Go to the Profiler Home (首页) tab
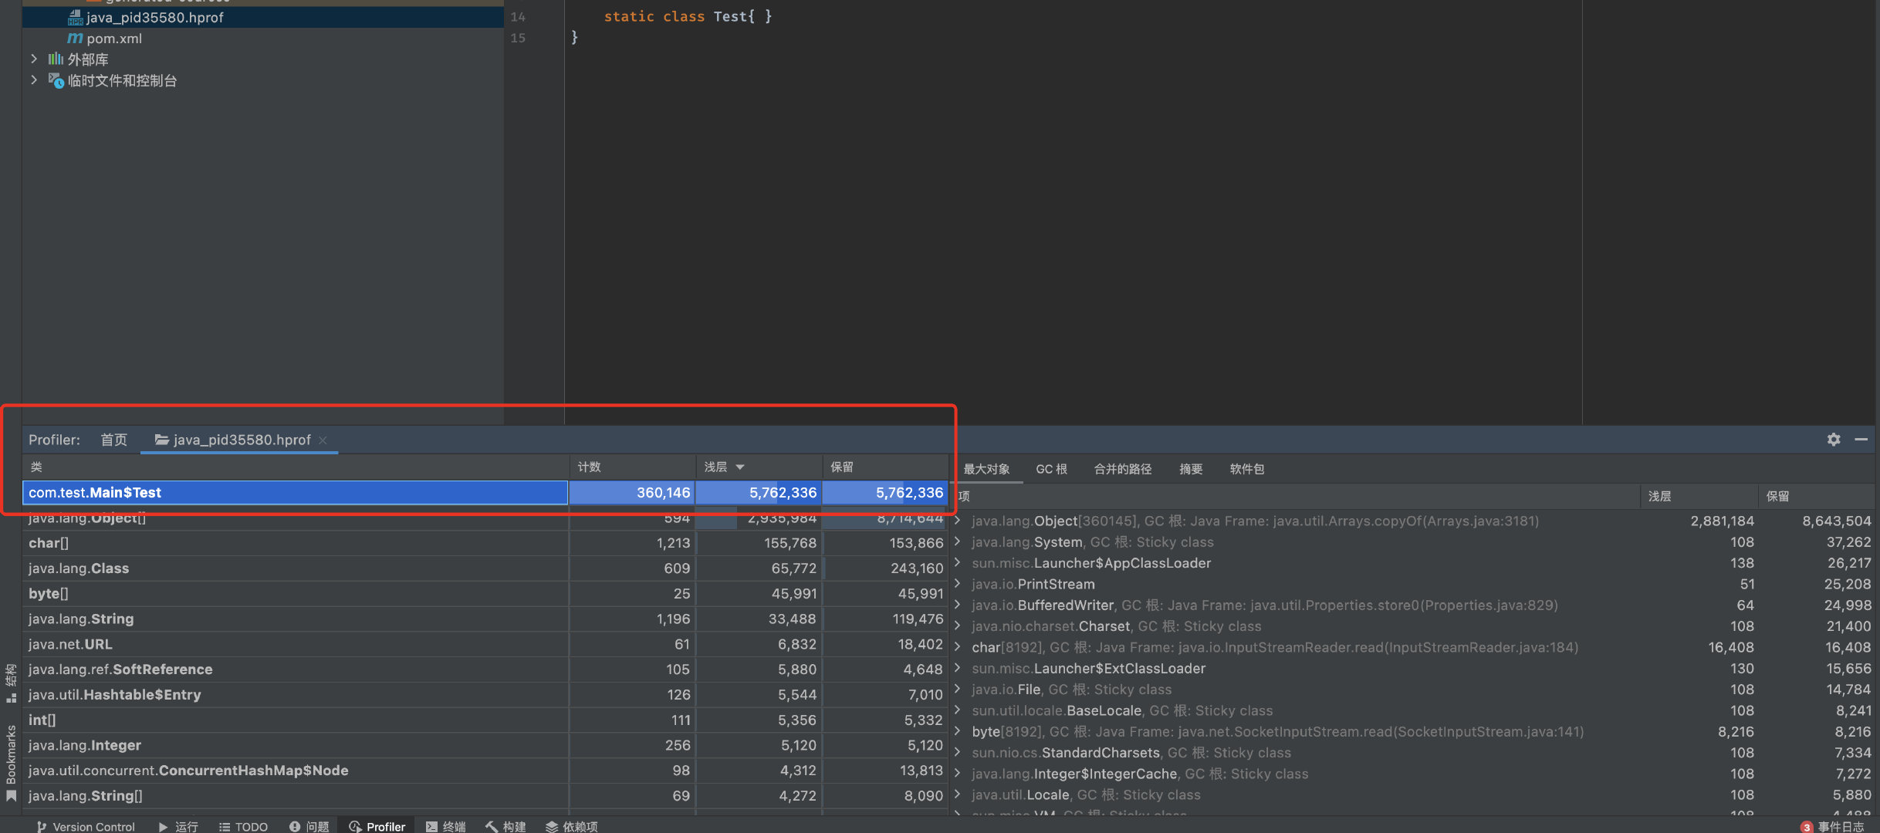Image resolution: width=1880 pixels, height=833 pixels. coord(113,440)
